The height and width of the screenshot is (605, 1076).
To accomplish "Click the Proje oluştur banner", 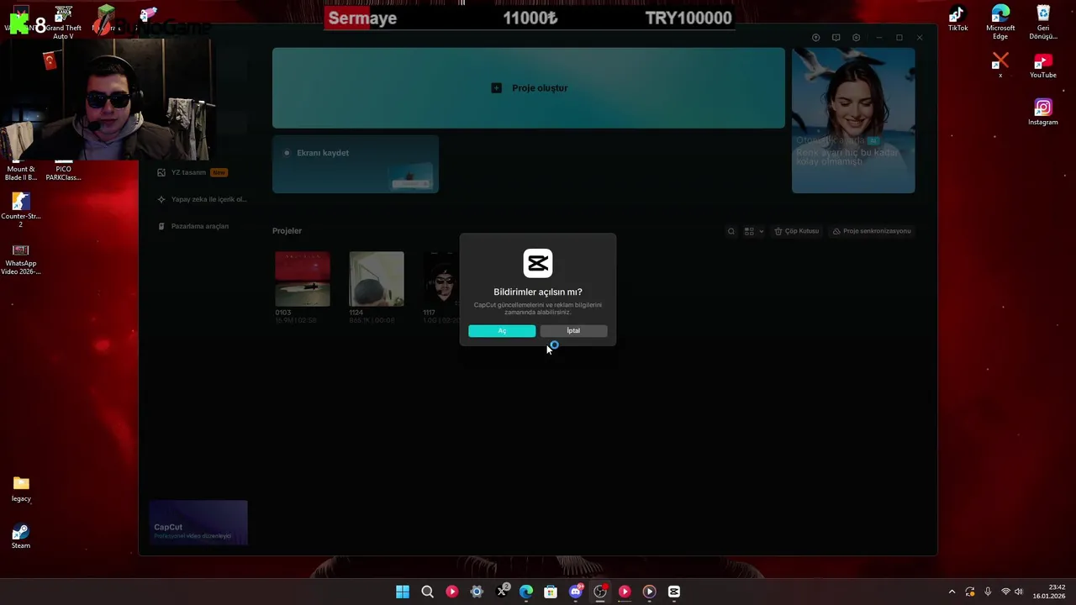I will (529, 88).
